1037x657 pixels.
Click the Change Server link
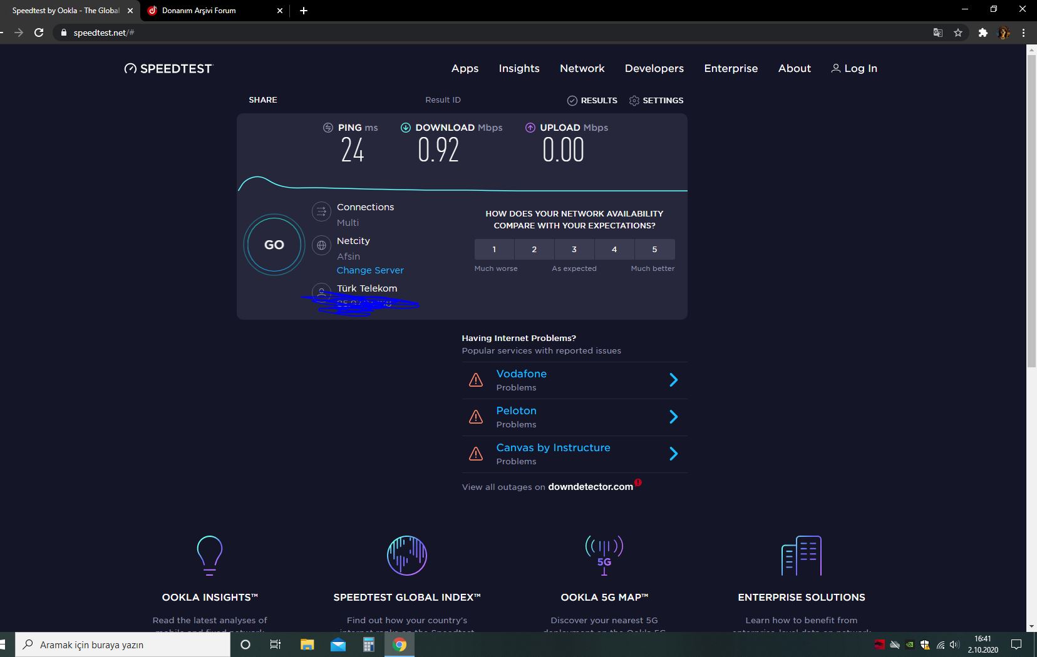[370, 270]
